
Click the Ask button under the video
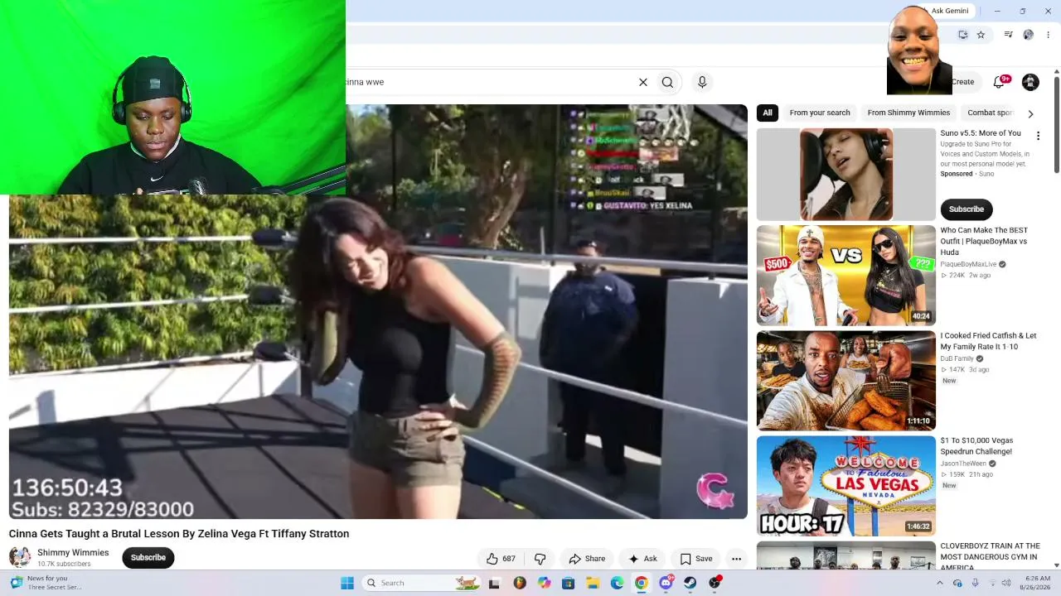coord(642,559)
